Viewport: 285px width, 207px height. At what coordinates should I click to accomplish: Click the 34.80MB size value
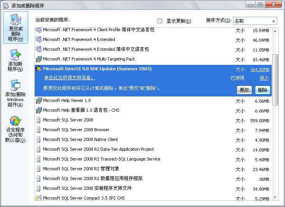point(261,189)
